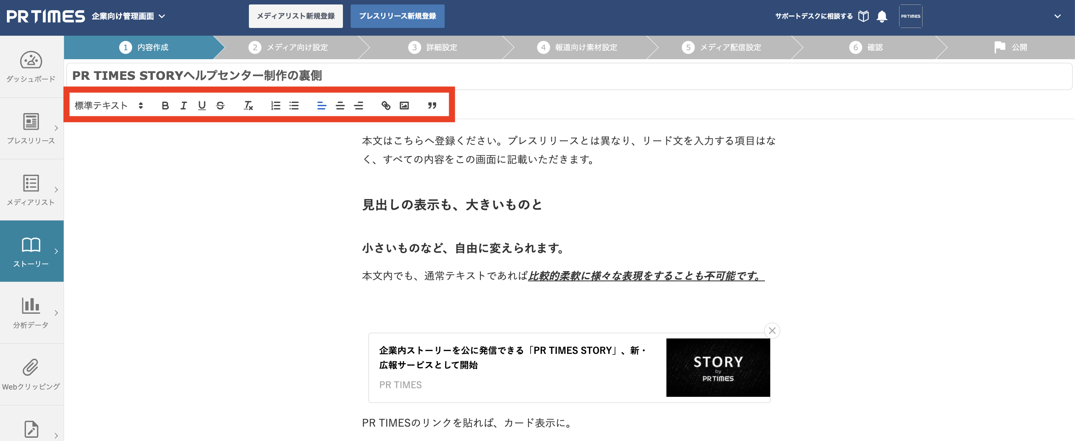Click サポートデスクに相談する link
Image resolution: width=1075 pixels, height=441 pixels.
tap(814, 16)
